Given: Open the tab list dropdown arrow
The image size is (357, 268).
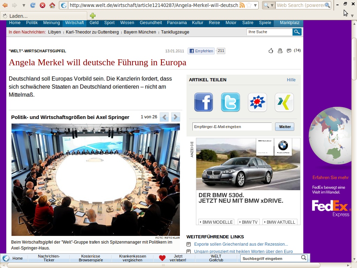Looking at the screenshot, I should [352, 16].
